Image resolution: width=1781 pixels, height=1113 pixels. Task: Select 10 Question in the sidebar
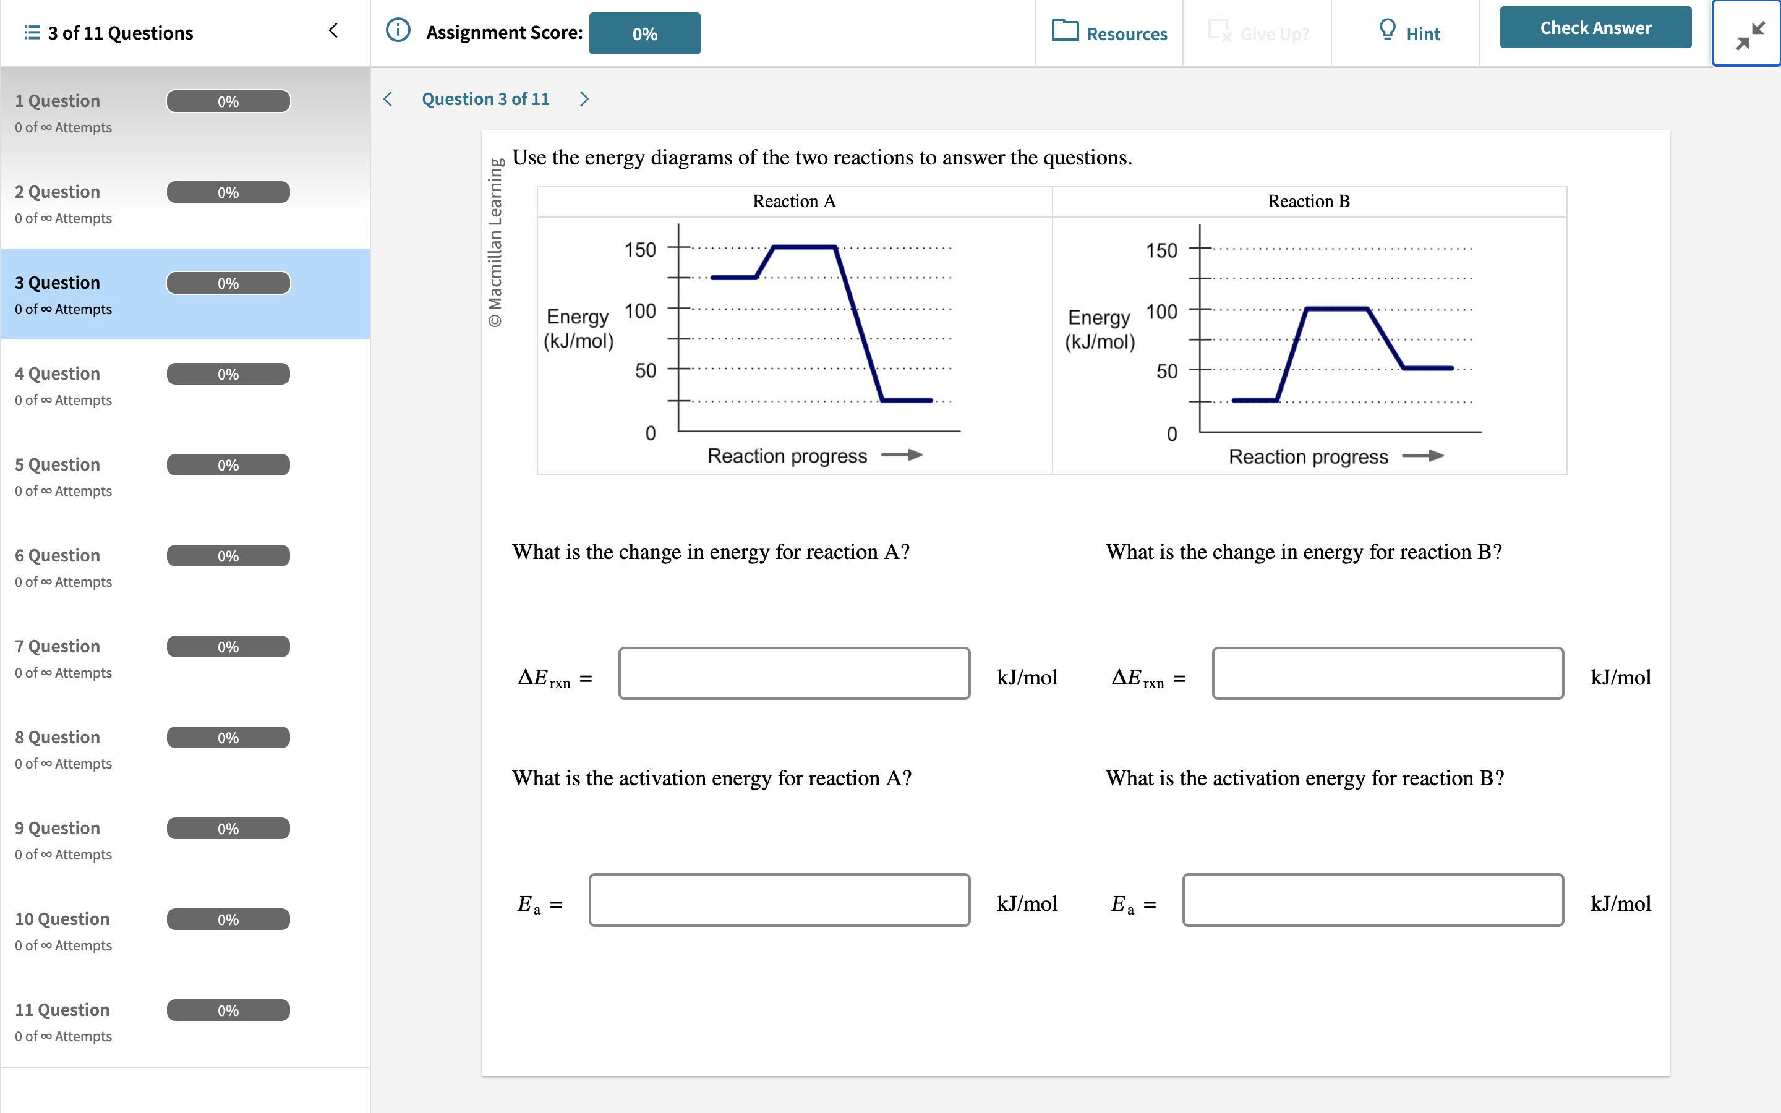(186, 931)
